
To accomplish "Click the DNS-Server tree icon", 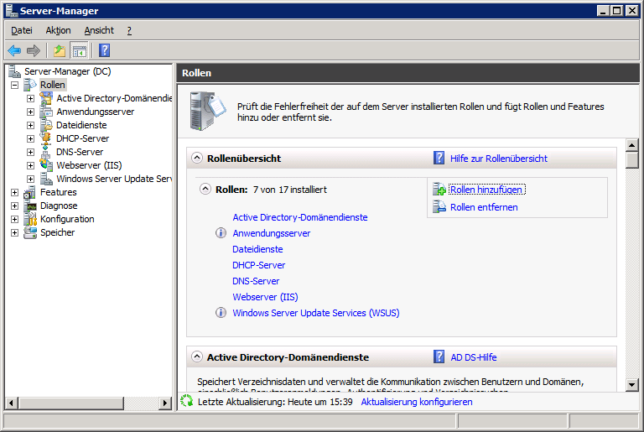I will pyautogui.click(x=46, y=152).
